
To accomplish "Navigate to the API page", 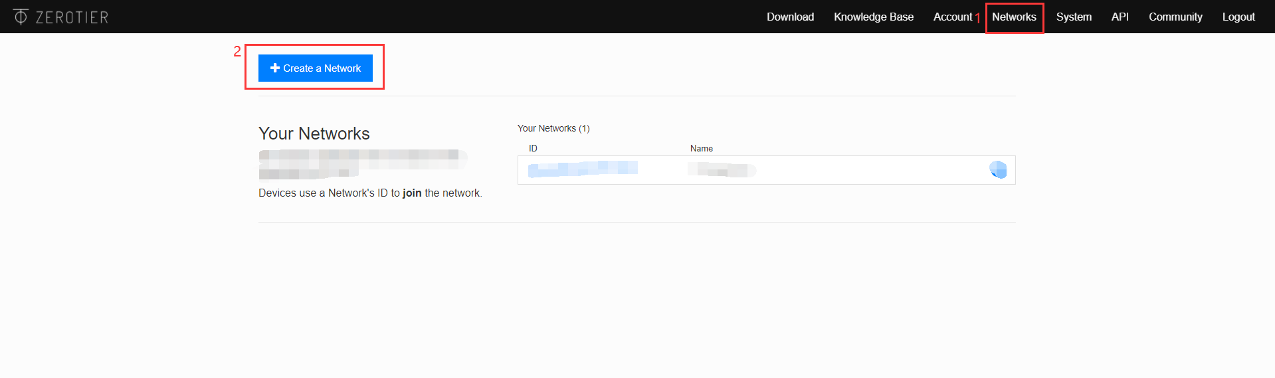I will (1120, 17).
